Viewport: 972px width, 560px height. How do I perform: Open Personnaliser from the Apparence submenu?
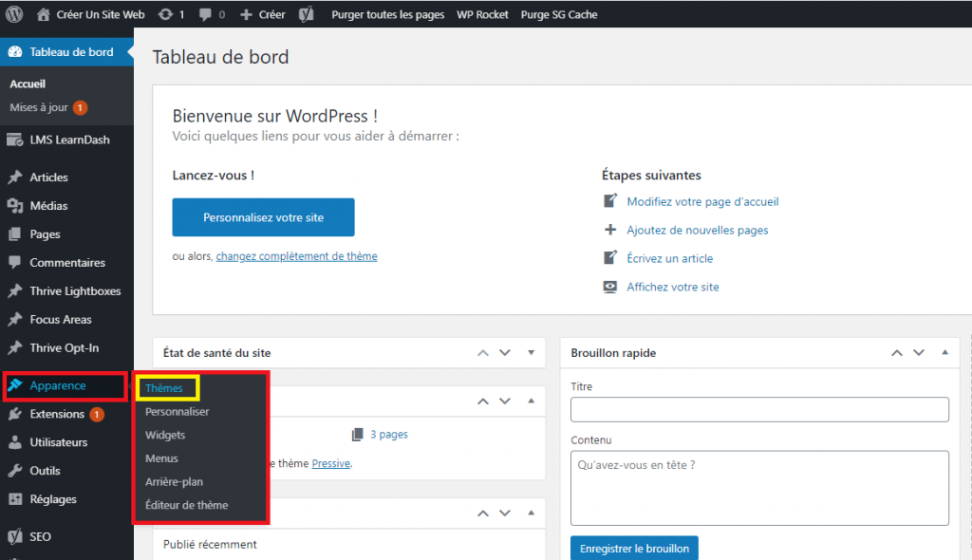tap(178, 412)
